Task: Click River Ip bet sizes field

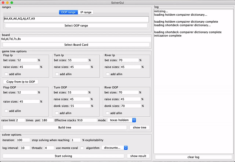Action: pos(129,60)
